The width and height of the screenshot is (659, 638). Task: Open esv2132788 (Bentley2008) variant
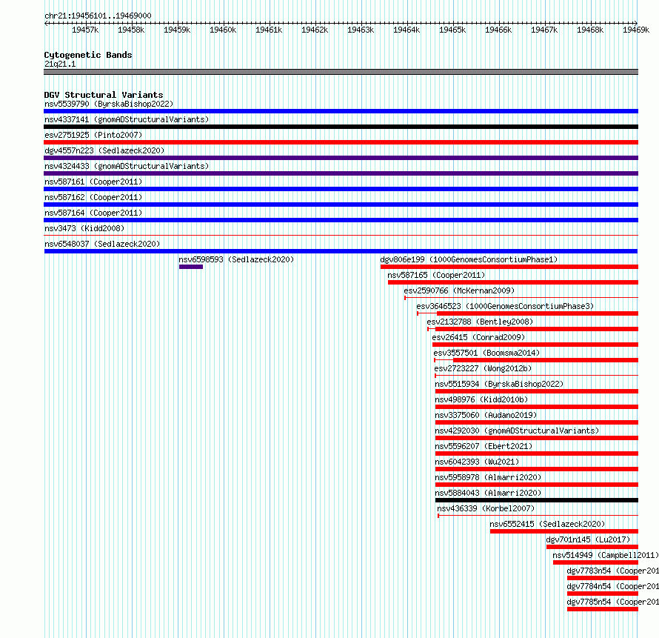tap(480, 322)
